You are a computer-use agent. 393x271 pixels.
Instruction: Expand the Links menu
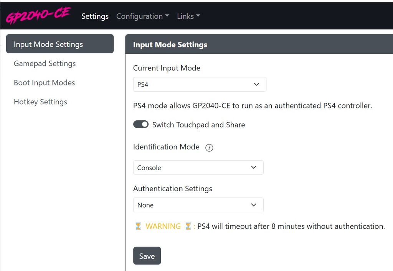click(188, 16)
